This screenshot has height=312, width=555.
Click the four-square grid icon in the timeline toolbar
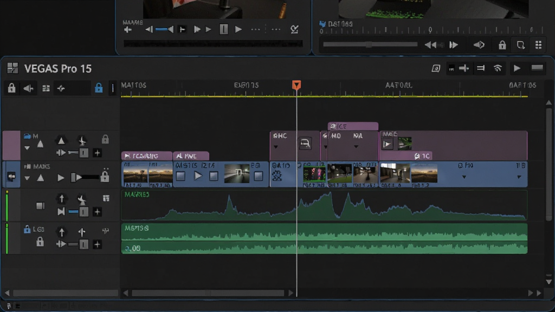[46, 88]
